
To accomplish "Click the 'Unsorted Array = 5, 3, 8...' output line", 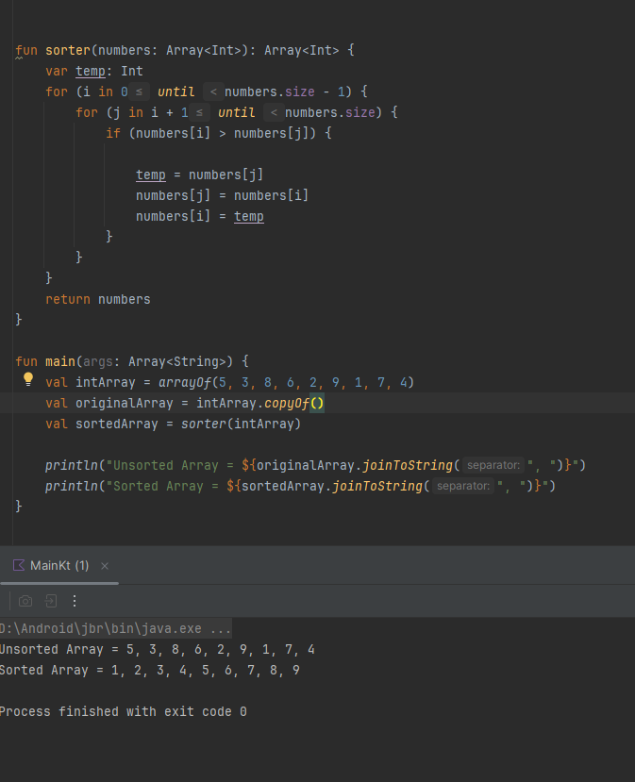I will point(158,649).
